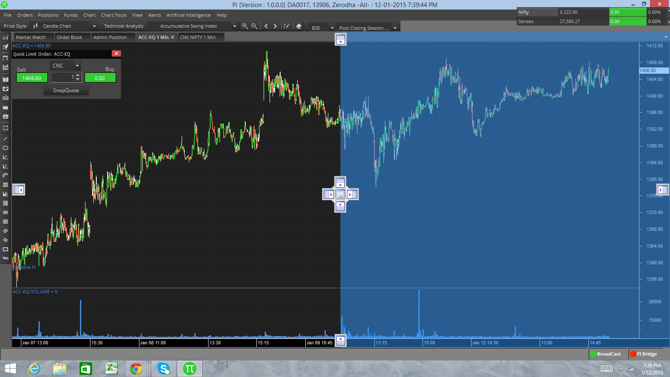Close the Quick Limit Order panel
670x377 pixels.
click(116, 54)
